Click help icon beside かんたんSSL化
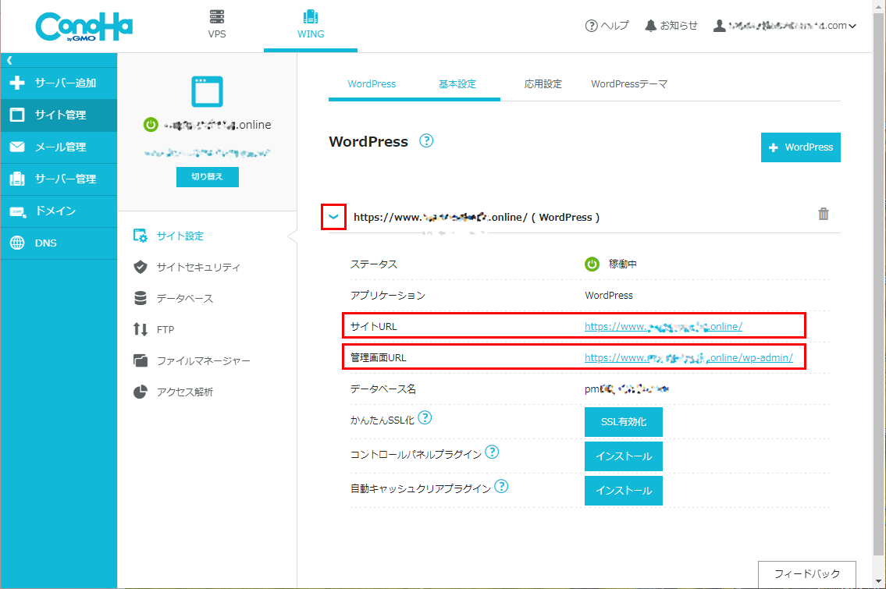Image resolution: width=886 pixels, height=589 pixels. pyautogui.click(x=425, y=417)
